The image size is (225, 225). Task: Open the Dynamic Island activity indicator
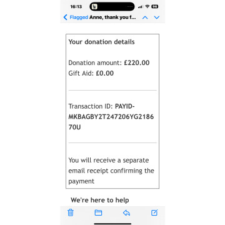click(x=112, y=7)
